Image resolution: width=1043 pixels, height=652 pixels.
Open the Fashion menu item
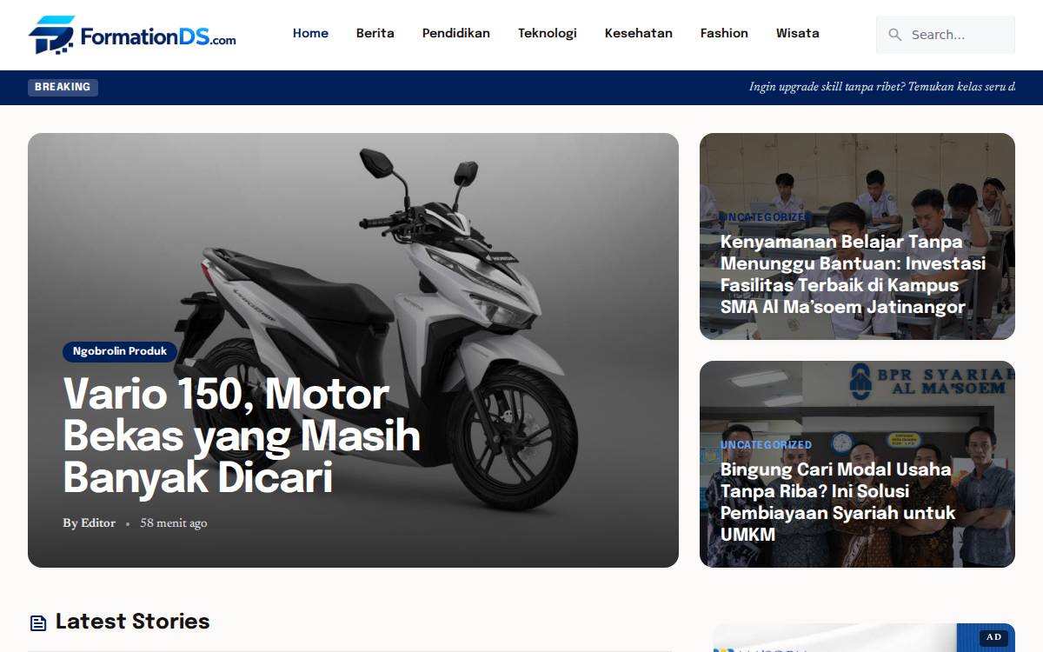coord(724,33)
